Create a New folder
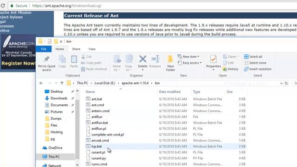The width and height of the screenshot is (297, 167). (170, 64)
